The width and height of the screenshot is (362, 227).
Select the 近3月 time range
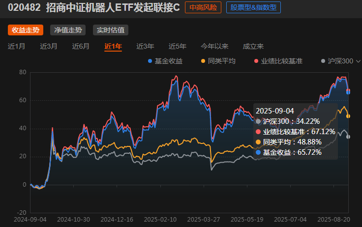(49, 46)
